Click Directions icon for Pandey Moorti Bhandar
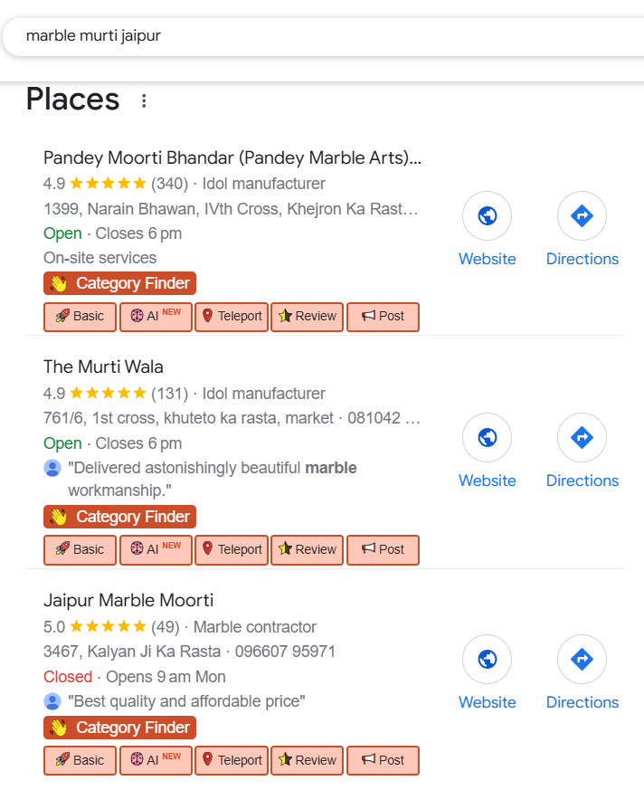Image resolution: width=644 pixels, height=790 pixels. [x=582, y=216]
